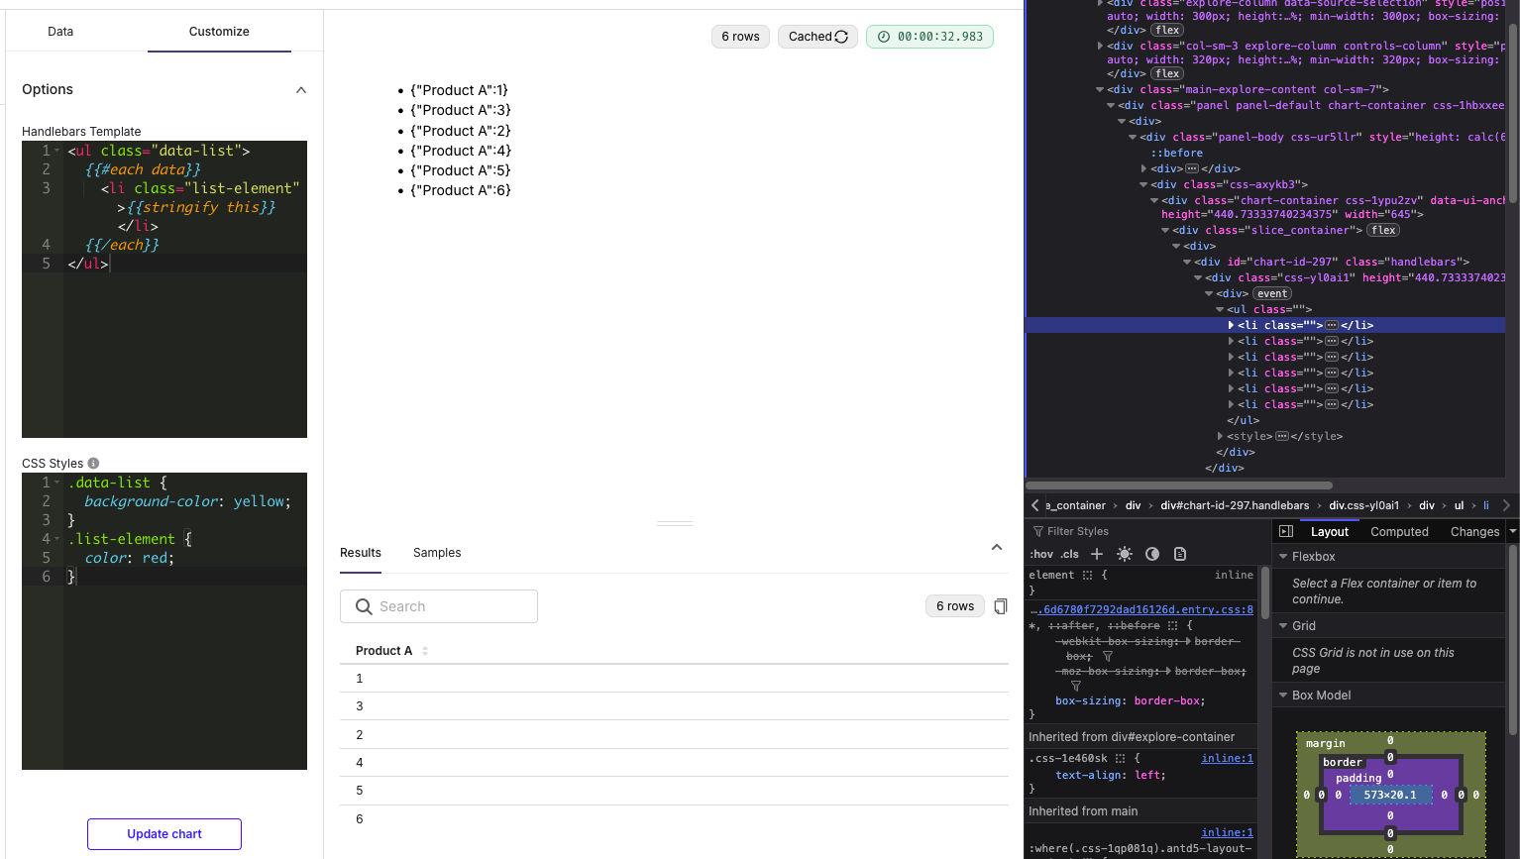The image size is (1520, 859).
Task: Sort the Product A column using its arrows
Action: coord(425,651)
